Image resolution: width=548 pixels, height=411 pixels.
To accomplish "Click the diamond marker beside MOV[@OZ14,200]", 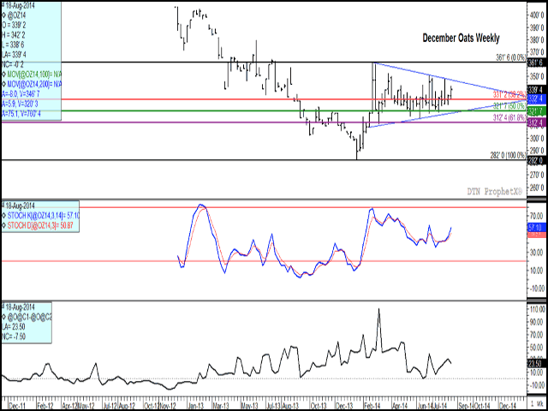I will (x=3, y=84).
